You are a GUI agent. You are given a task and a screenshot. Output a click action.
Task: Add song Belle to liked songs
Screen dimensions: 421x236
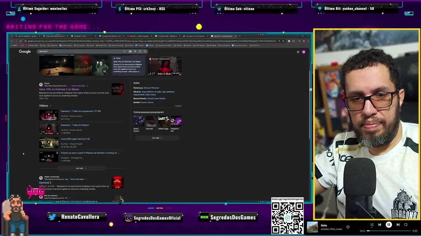[348, 227]
